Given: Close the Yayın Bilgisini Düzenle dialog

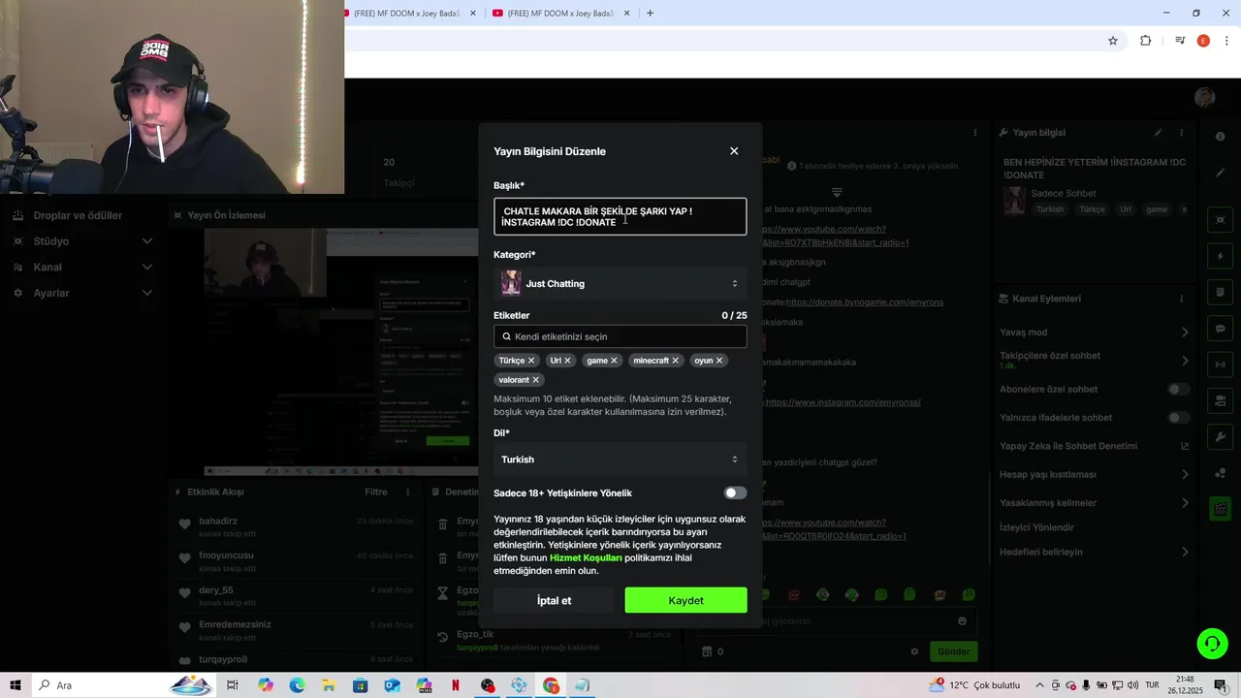Looking at the screenshot, I should pos(734,151).
